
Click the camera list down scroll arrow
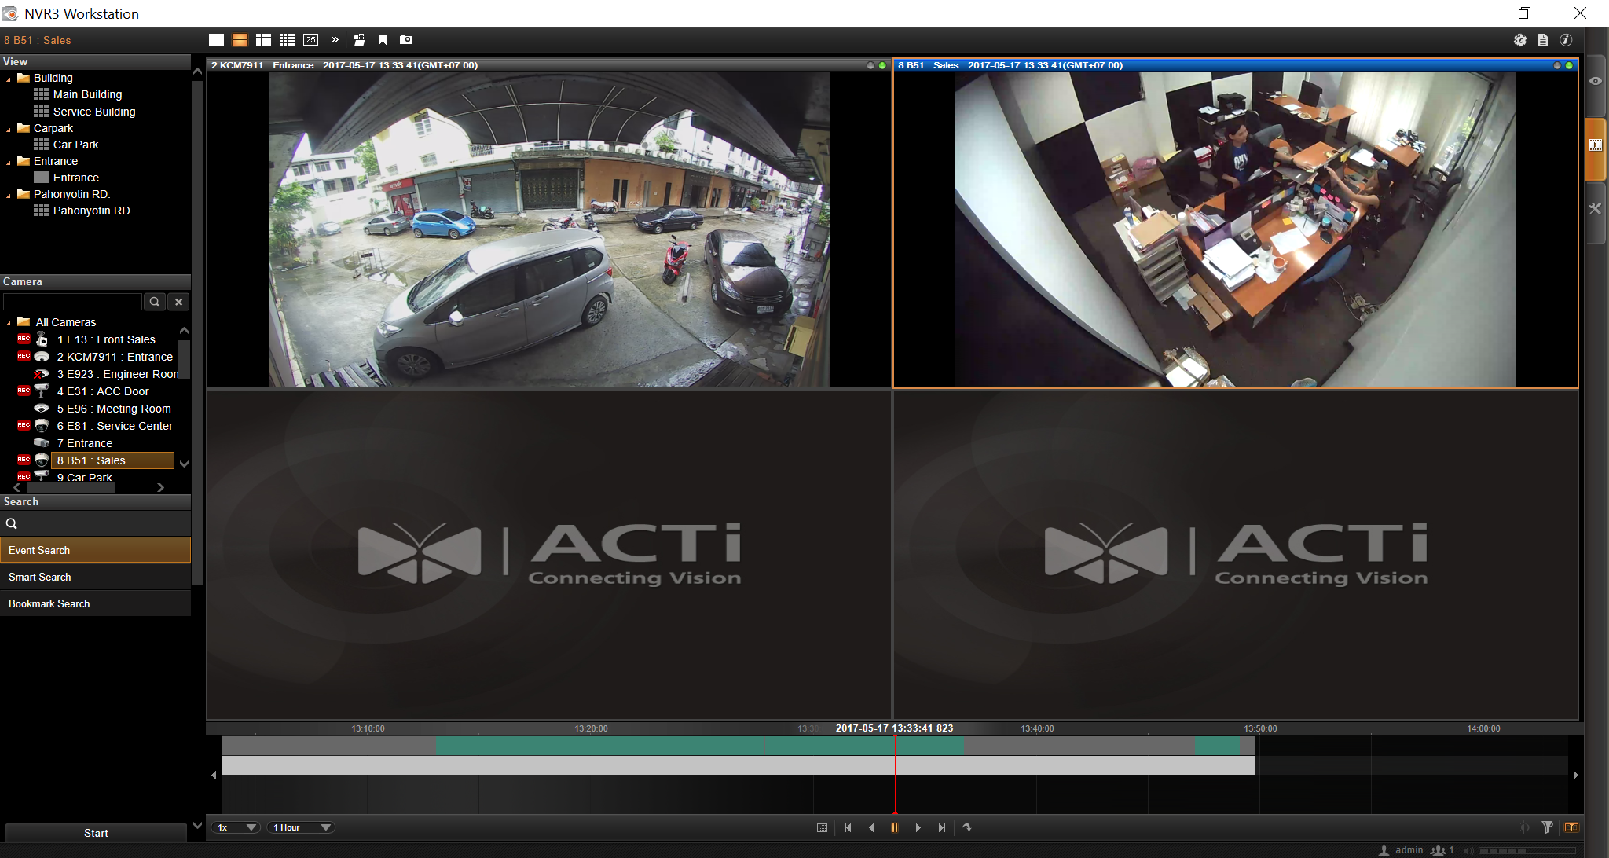tap(185, 464)
